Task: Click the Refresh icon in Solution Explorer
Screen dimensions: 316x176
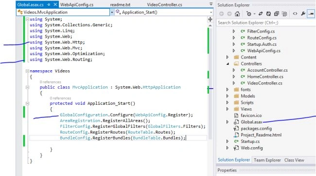Action: click(x=268, y=14)
